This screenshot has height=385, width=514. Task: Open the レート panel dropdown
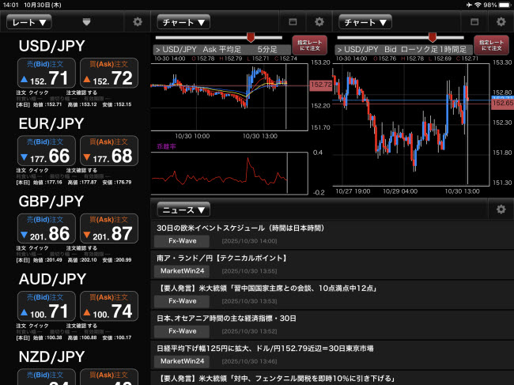28,22
